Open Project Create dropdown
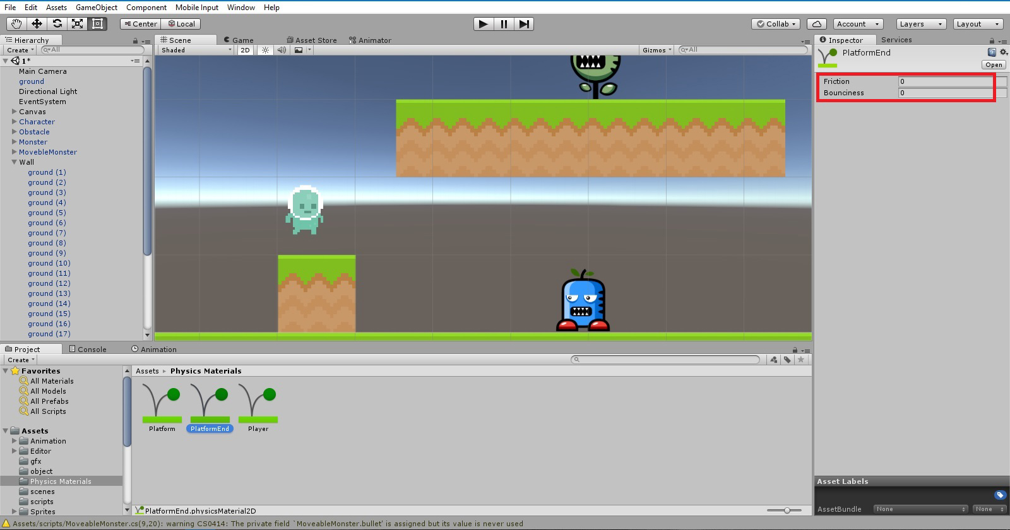Screen dimensions: 1010x530 point(21,360)
